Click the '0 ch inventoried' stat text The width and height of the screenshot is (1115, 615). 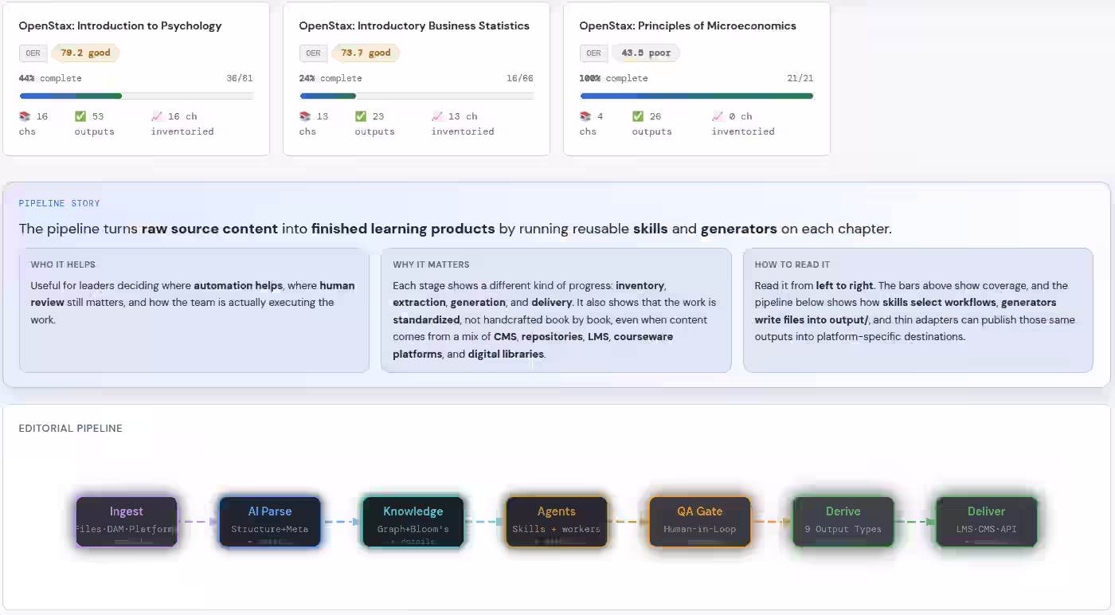(743, 123)
